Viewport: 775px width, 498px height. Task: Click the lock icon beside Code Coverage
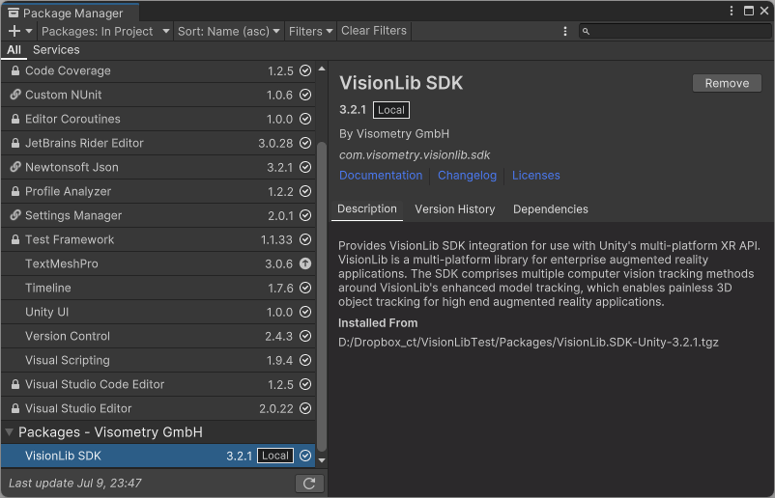tap(15, 70)
